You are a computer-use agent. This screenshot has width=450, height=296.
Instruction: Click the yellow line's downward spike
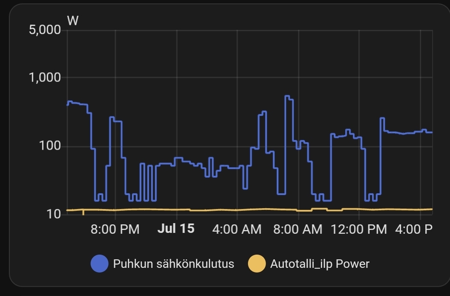coord(83,213)
